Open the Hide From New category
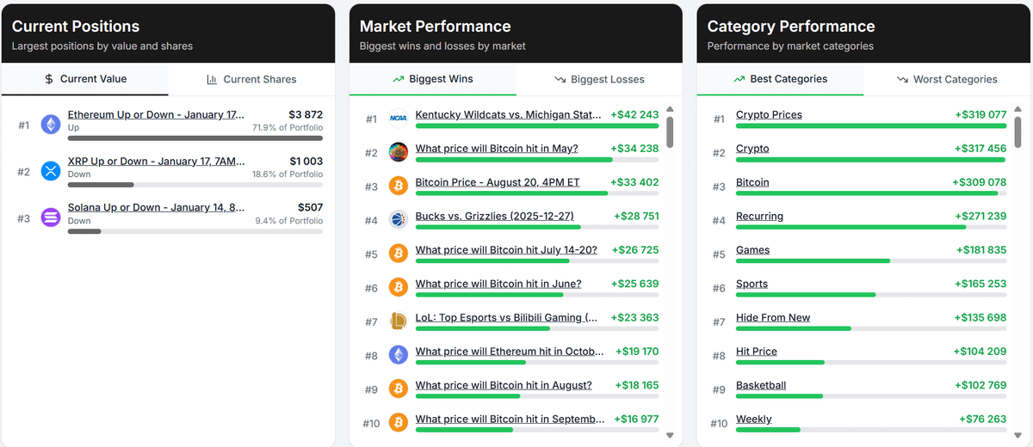The image size is (1033, 447). pyautogui.click(x=773, y=317)
